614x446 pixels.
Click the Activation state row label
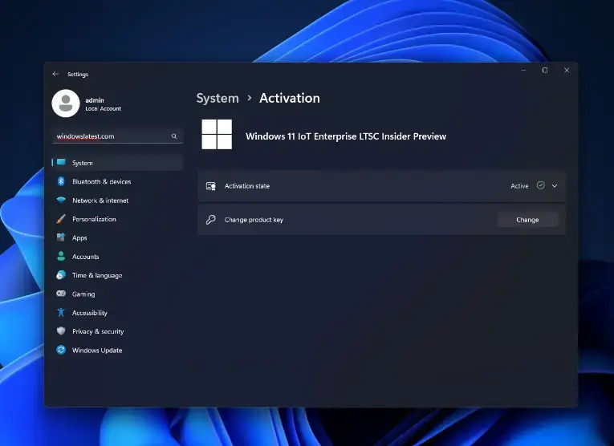pyautogui.click(x=246, y=186)
